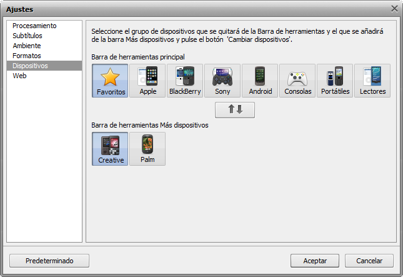The height and width of the screenshot is (277, 403).
Task: Select the Creative device group
Action: 110,149
